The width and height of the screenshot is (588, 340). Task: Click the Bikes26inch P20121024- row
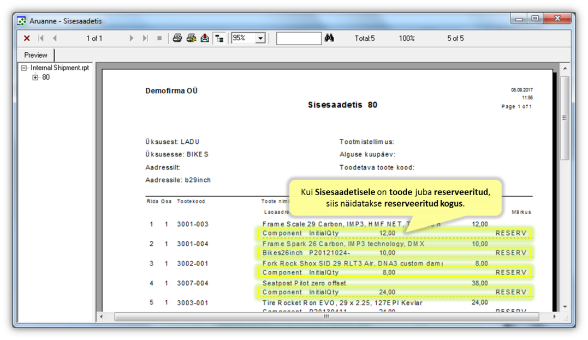click(x=395, y=253)
